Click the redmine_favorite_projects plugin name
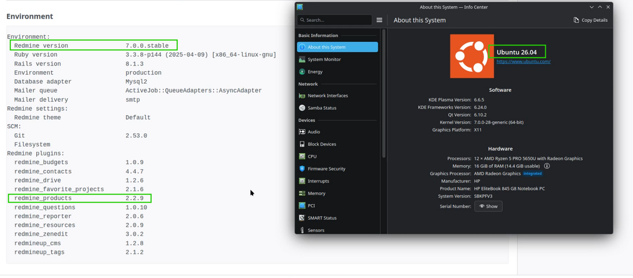This screenshot has width=633, height=278. click(59, 190)
